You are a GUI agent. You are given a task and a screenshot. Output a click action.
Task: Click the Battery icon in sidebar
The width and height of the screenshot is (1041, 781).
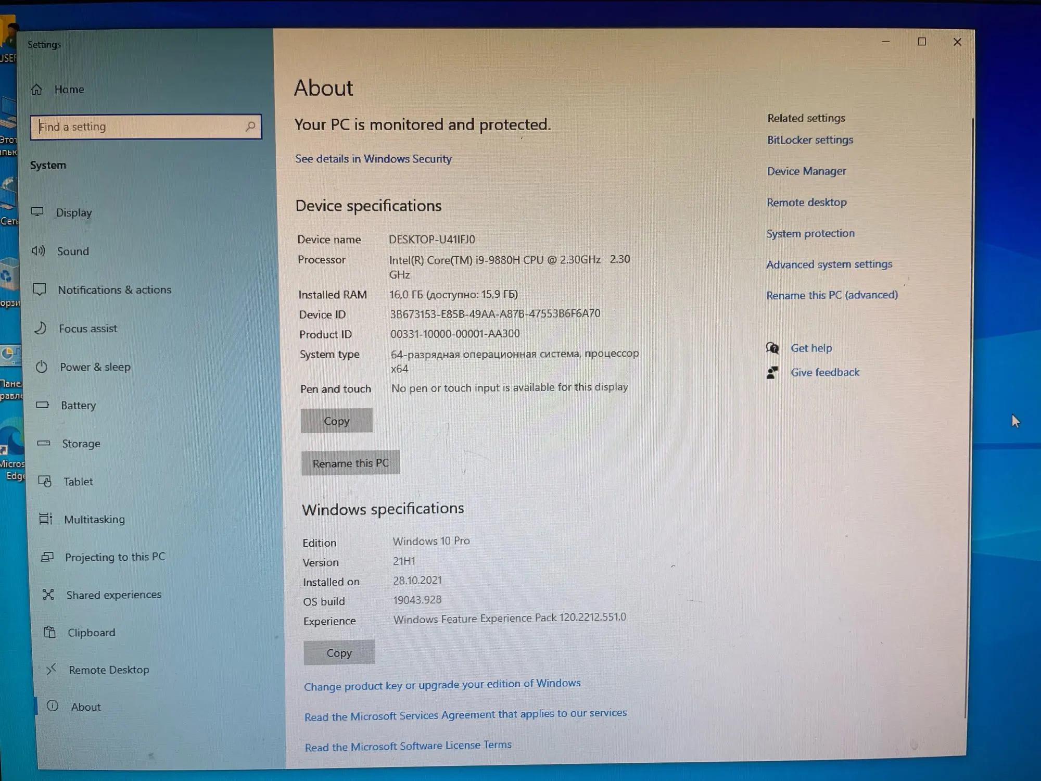[43, 405]
